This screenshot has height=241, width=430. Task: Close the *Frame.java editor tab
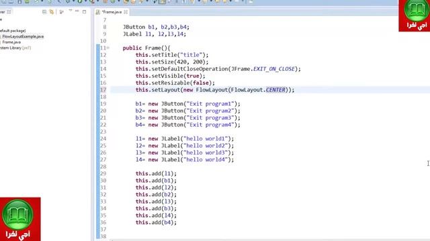[x=126, y=12]
